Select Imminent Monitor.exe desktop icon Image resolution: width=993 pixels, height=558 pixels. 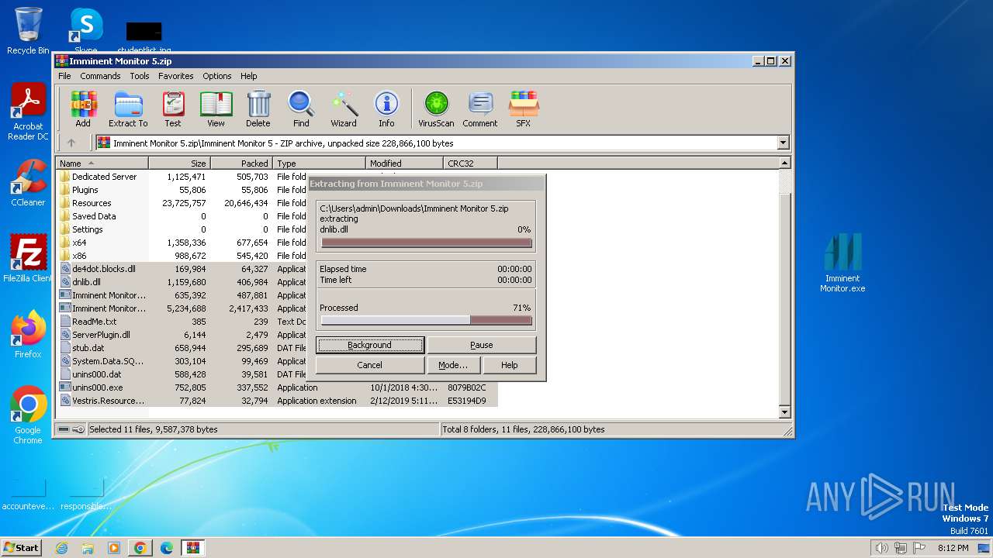842,263
